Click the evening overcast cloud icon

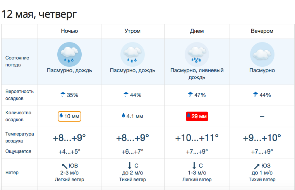tap(262, 54)
